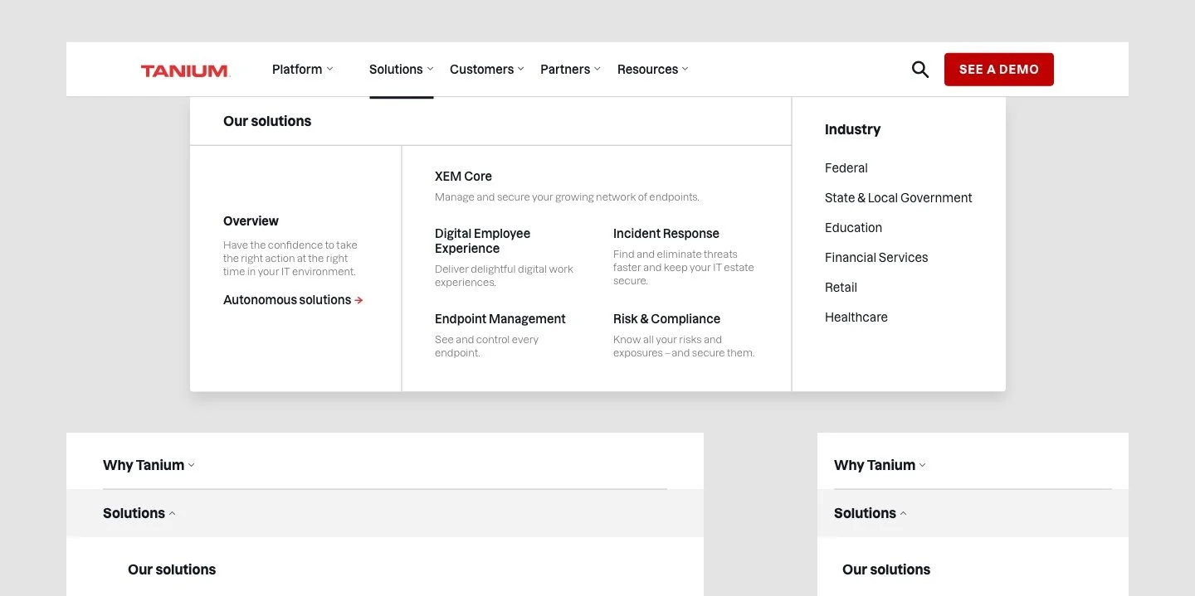Click the chevron next to Resources
The image size is (1195, 596).
coord(685,69)
